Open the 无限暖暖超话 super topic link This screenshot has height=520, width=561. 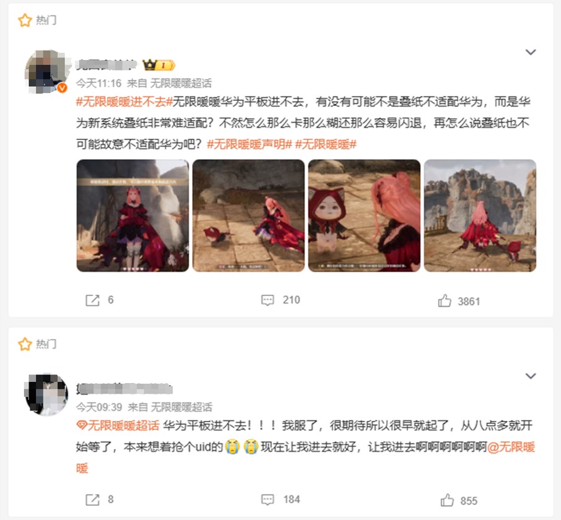click(x=118, y=425)
